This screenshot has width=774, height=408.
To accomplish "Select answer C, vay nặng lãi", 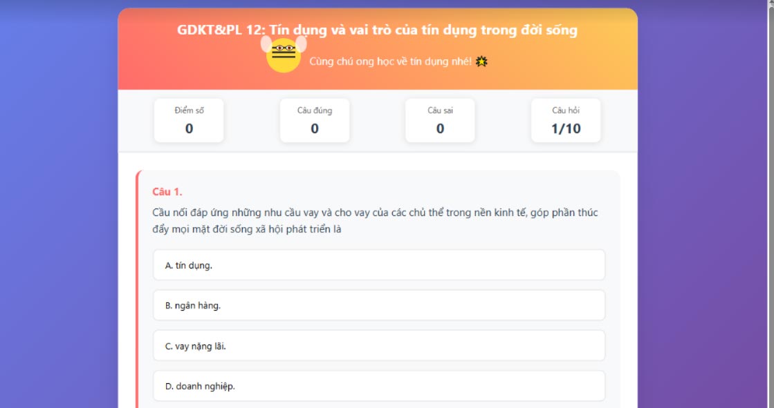I will 379,344.
